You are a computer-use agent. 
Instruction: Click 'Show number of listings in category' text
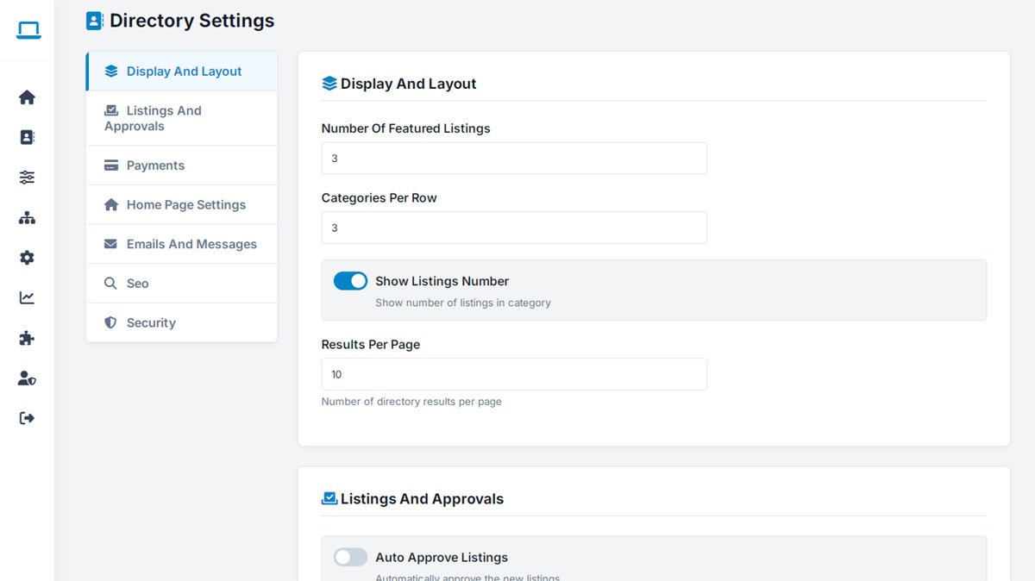463,303
